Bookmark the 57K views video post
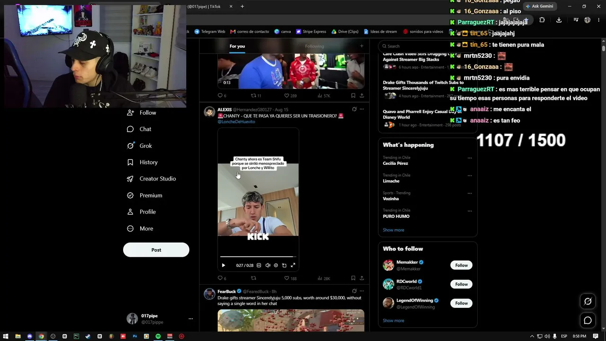 353,96
